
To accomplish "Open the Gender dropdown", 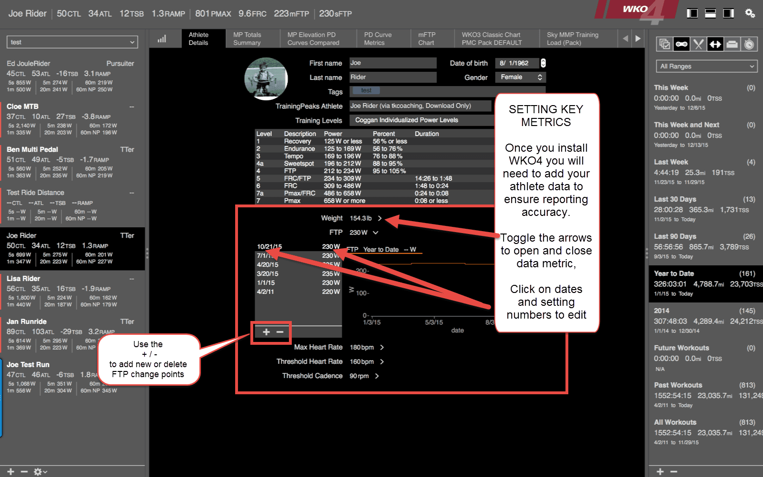I will click(520, 77).
